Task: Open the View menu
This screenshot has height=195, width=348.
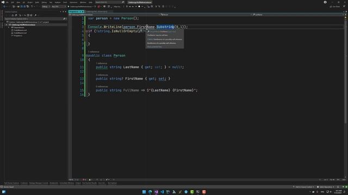Action: (x=18, y=2)
